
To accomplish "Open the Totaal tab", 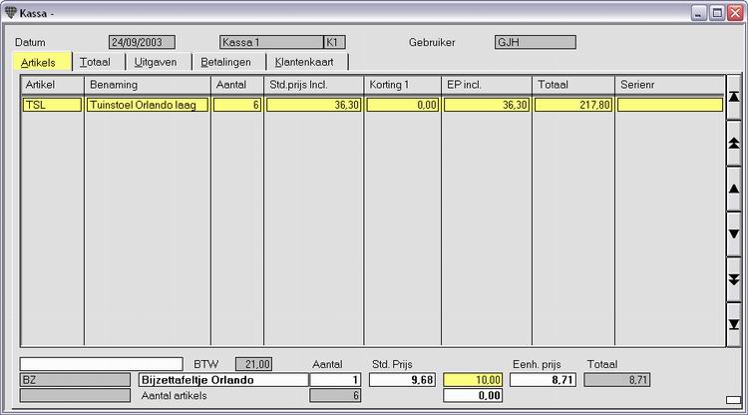I will (99, 62).
